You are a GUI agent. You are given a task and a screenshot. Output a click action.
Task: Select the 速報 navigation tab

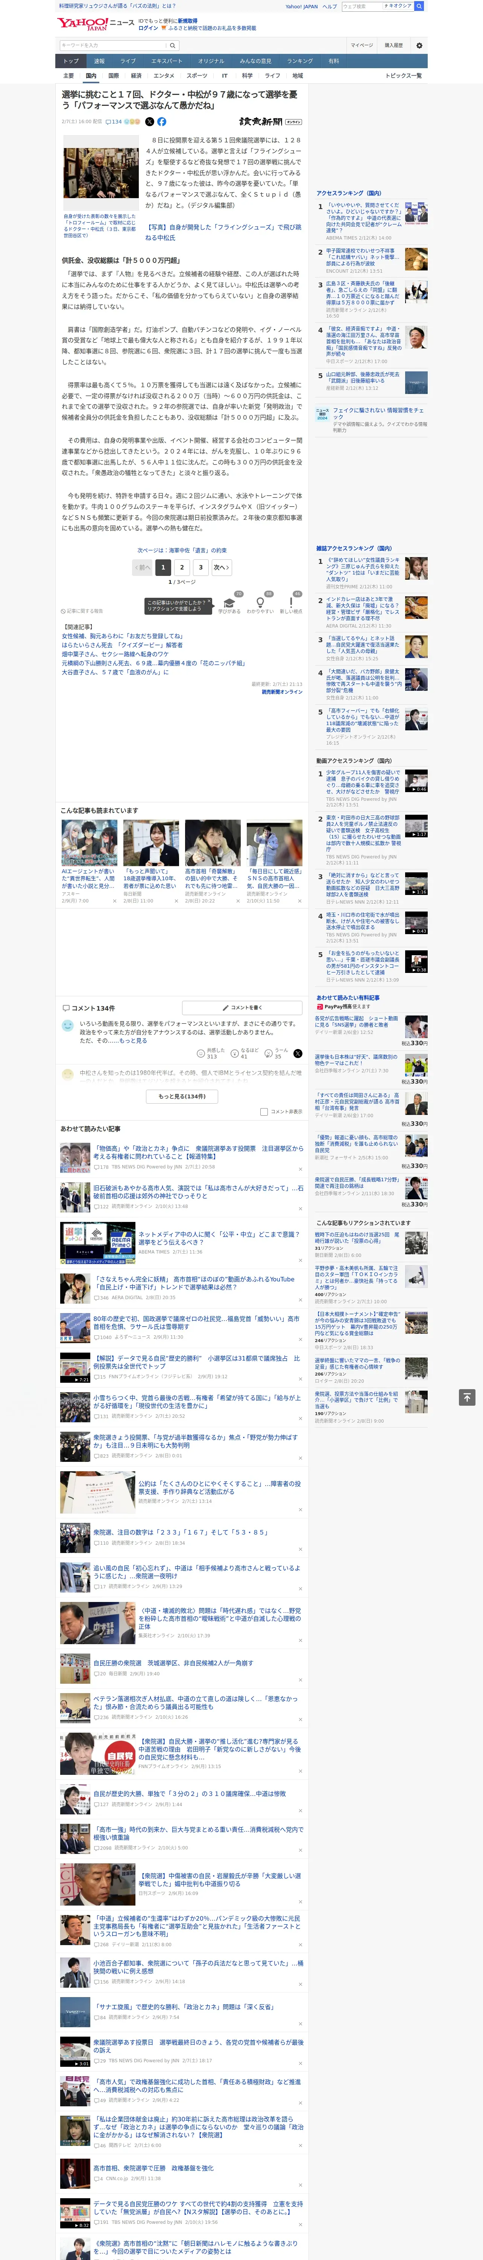99,61
